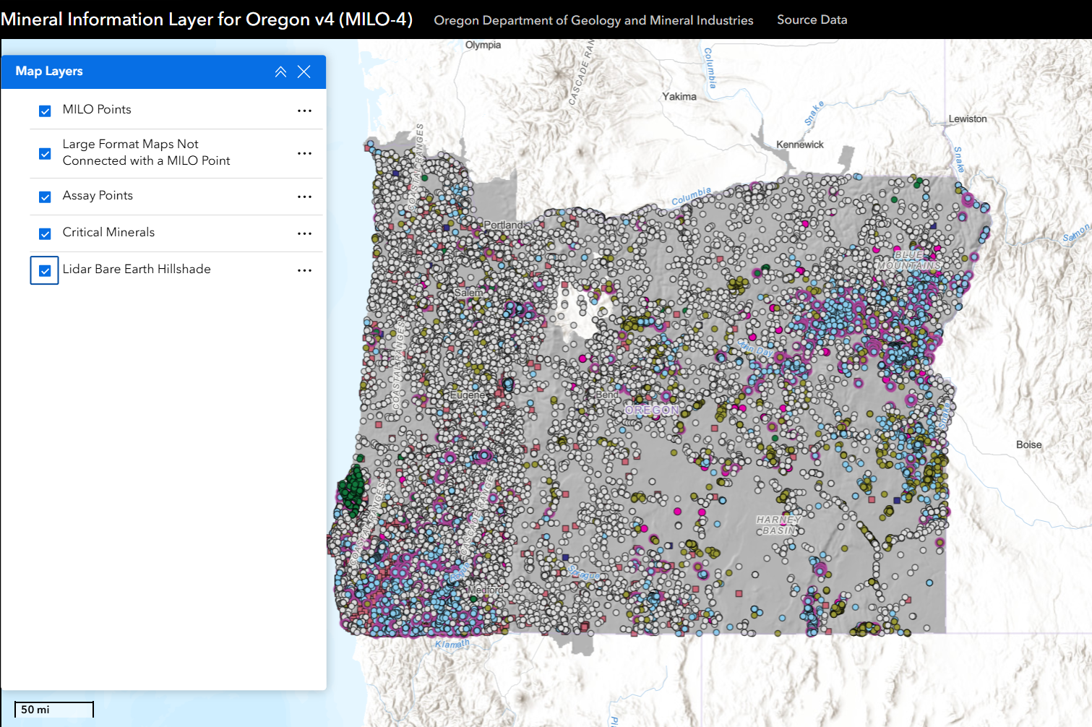Open options menu for MILO Points
1092x727 pixels.
(305, 111)
